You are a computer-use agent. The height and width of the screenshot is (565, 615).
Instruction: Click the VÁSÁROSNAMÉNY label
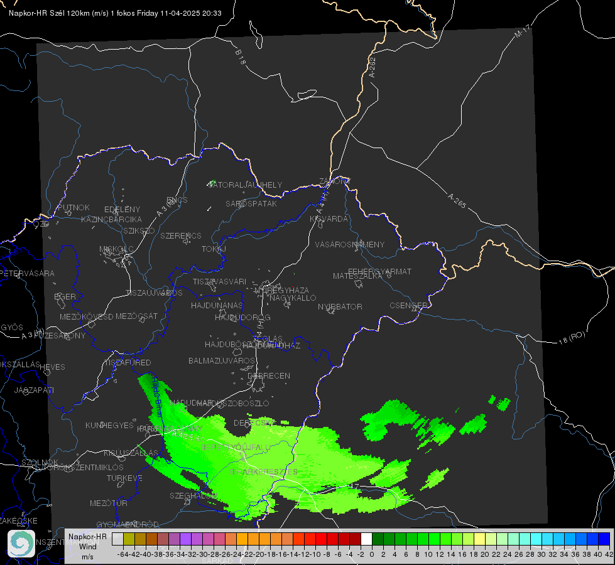coord(350,244)
